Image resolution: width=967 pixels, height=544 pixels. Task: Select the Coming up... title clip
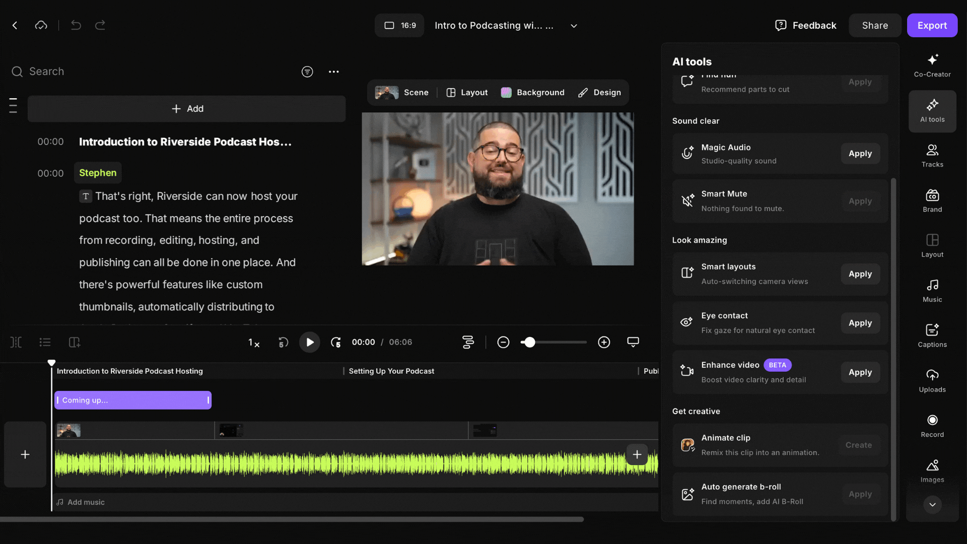click(133, 400)
